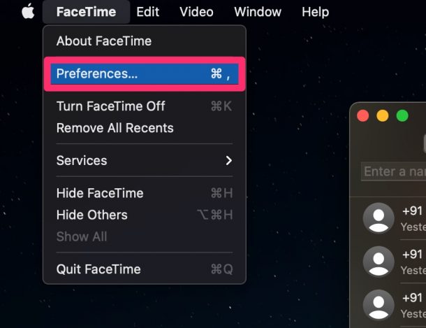Click Quit FaceTime
426x328 pixels.
98,269
